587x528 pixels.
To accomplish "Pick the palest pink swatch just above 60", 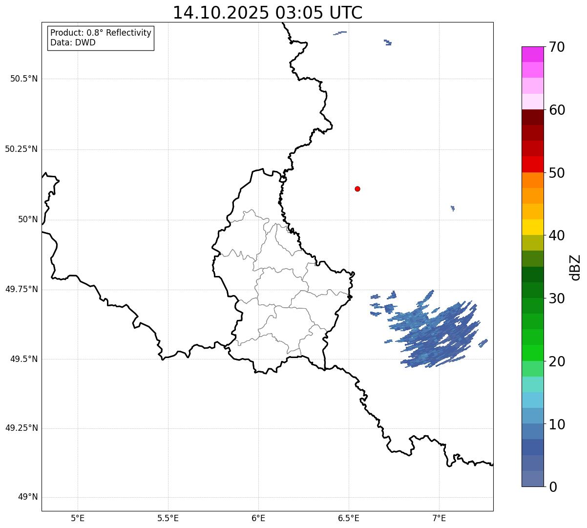I will coord(532,102).
